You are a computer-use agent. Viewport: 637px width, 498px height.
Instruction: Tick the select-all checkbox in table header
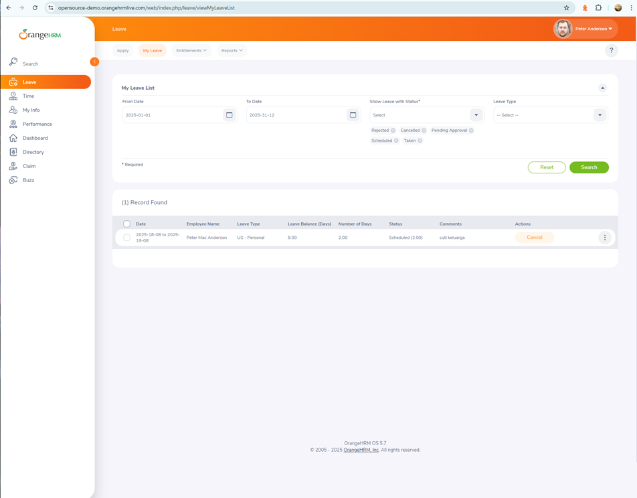pos(126,224)
